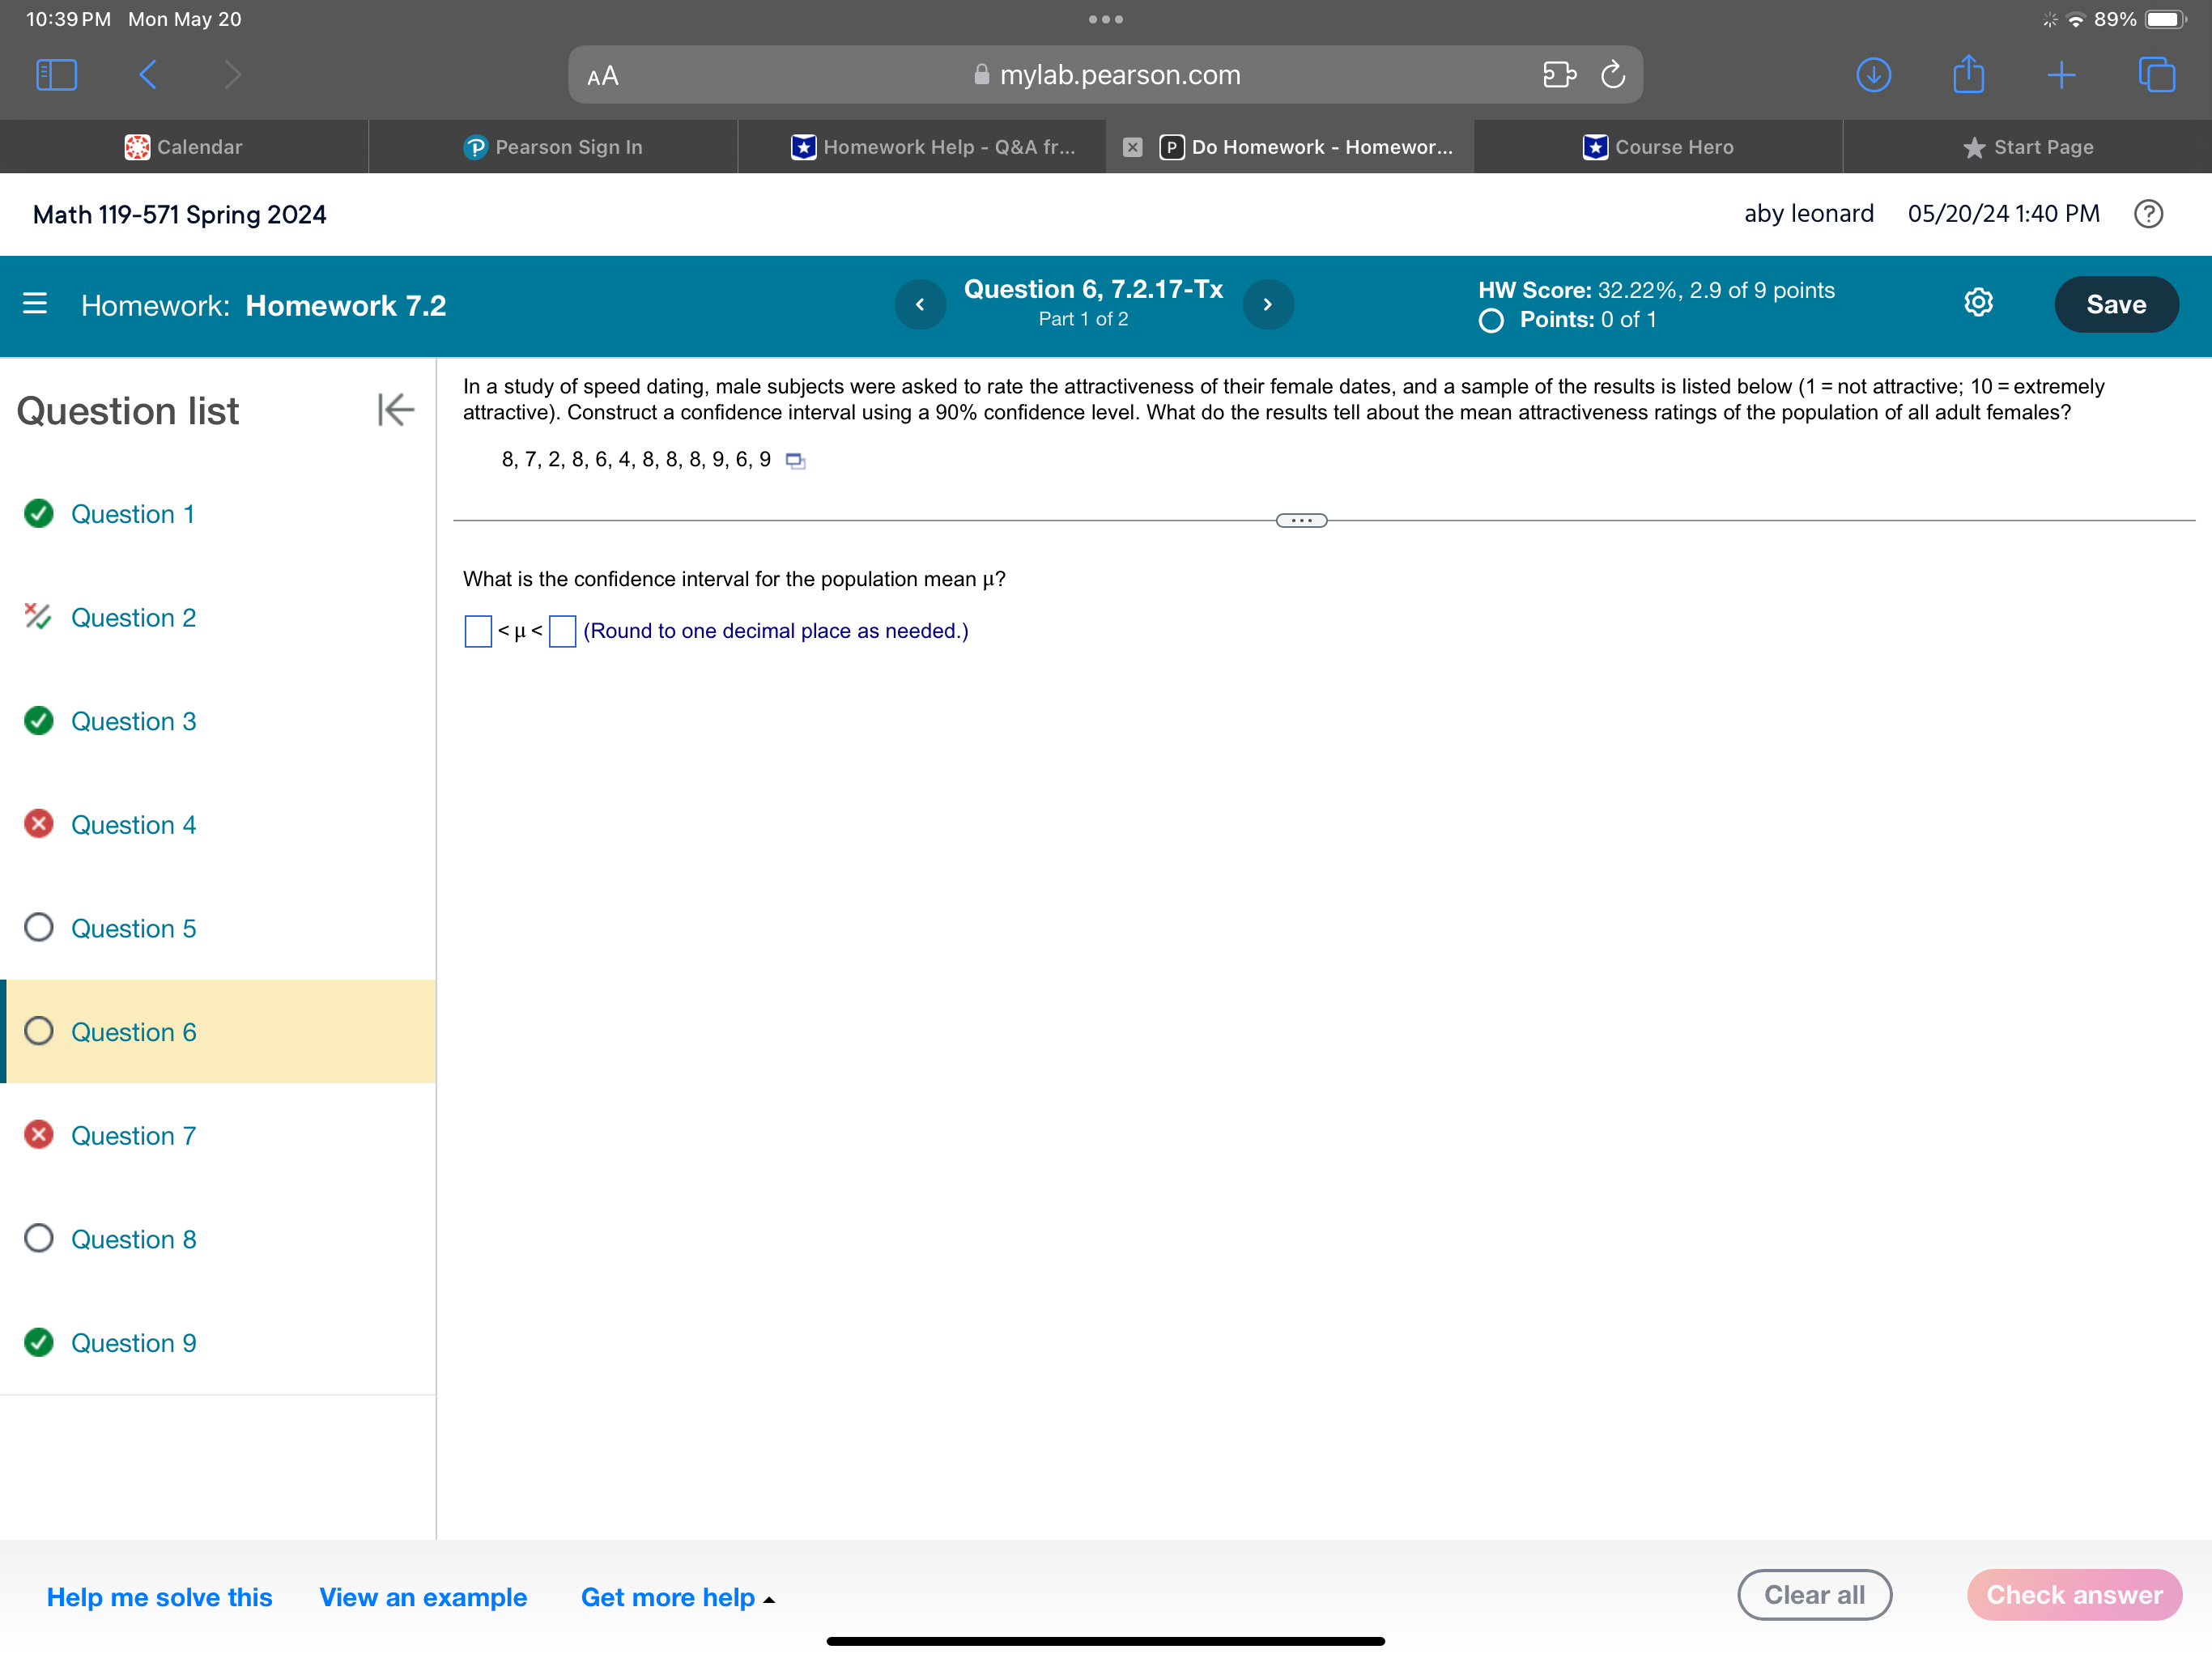Viewport: 2212px width, 1658px height.
Task: Open Safari downloads icon
Action: [1873, 75]
